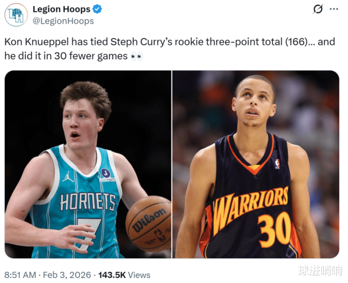Click the blue verified badge

click(x=97, y=9)
